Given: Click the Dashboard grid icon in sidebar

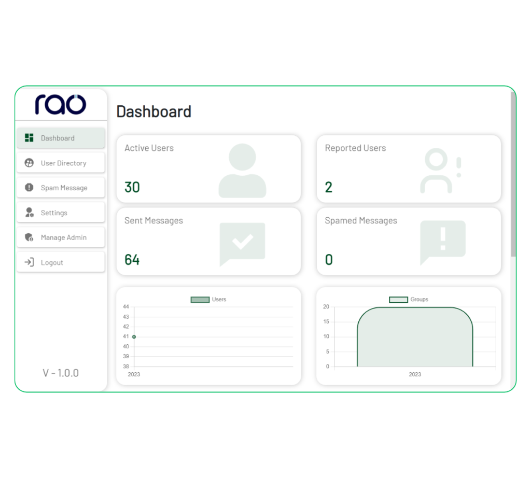Looking at the screenshot, I should pyautogui.click(x=29, y=138).
